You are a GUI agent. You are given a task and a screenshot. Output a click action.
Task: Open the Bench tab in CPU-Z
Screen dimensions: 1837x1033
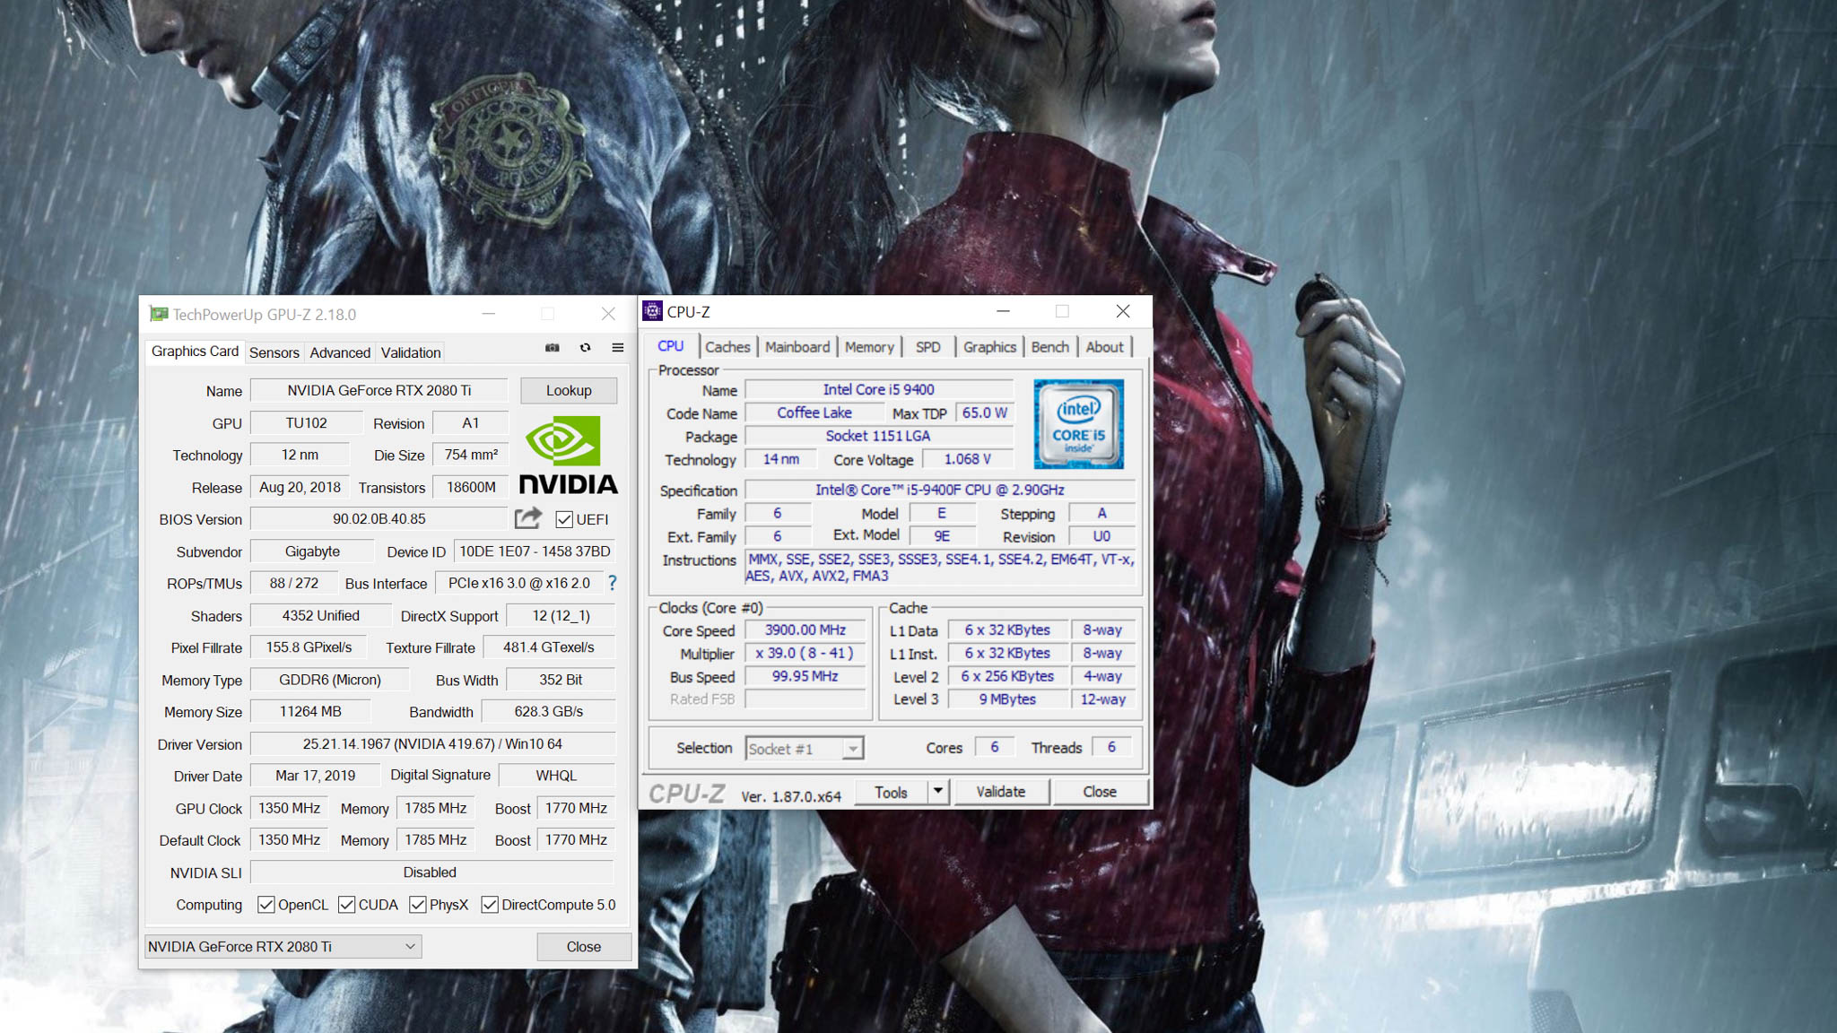click(x=1050, y=347)
